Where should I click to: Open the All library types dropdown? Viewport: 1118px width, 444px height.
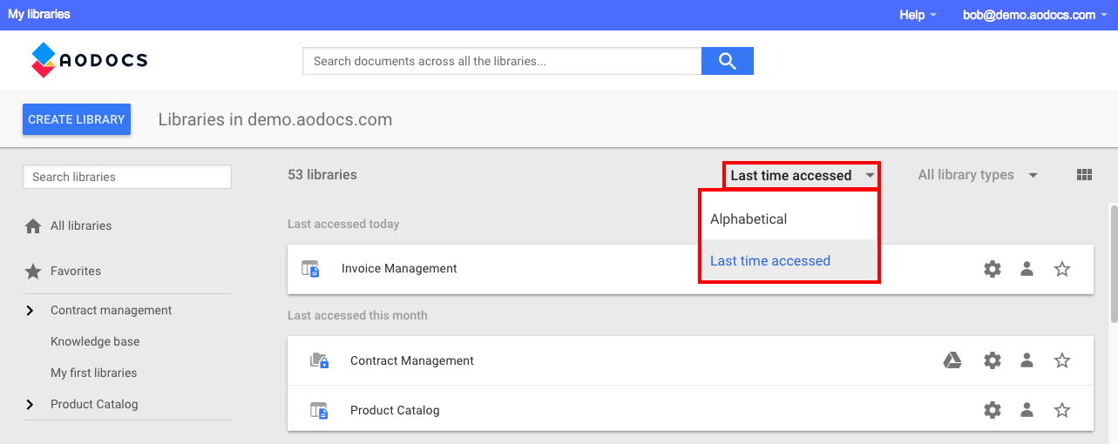pyautogui.click(x=978, y=175)
